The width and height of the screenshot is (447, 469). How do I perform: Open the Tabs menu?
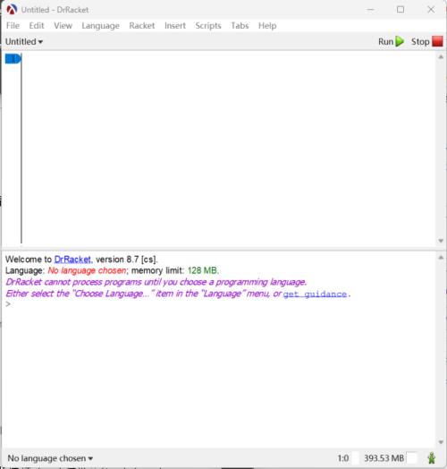tap(240, 26)
